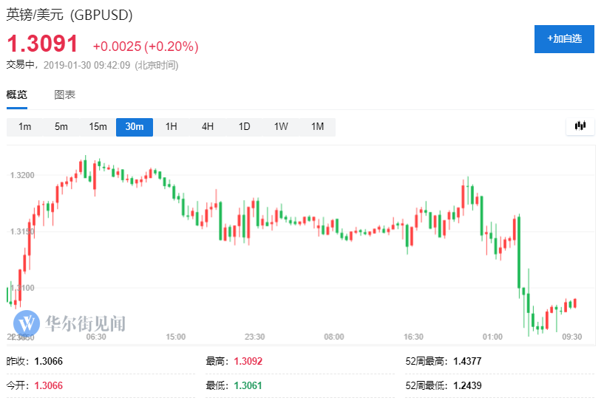This screenshot has height=409, width=604.
Task: Click the 16:30 time axis label
Action: 413,337
